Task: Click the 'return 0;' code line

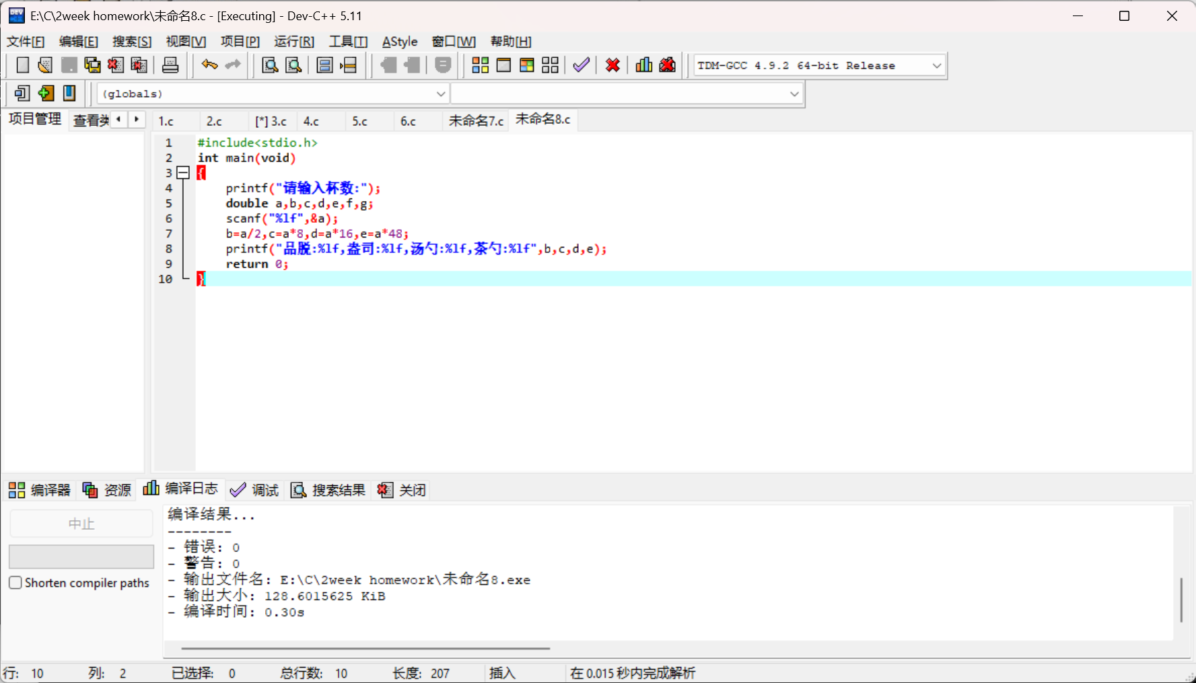Action: (x=257, y=264)
